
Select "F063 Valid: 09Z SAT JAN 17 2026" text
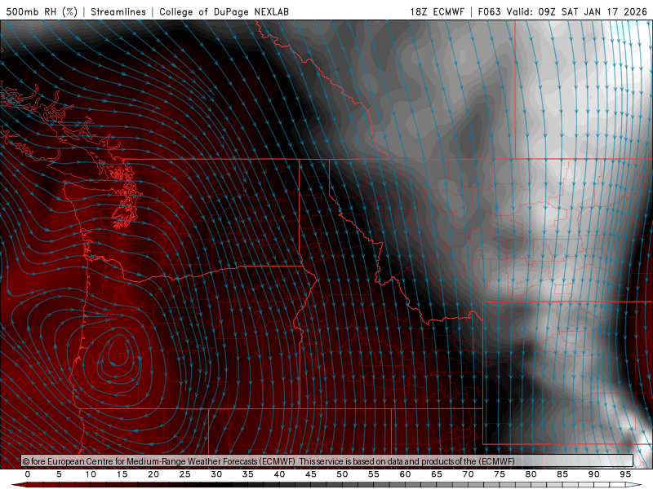562,11
